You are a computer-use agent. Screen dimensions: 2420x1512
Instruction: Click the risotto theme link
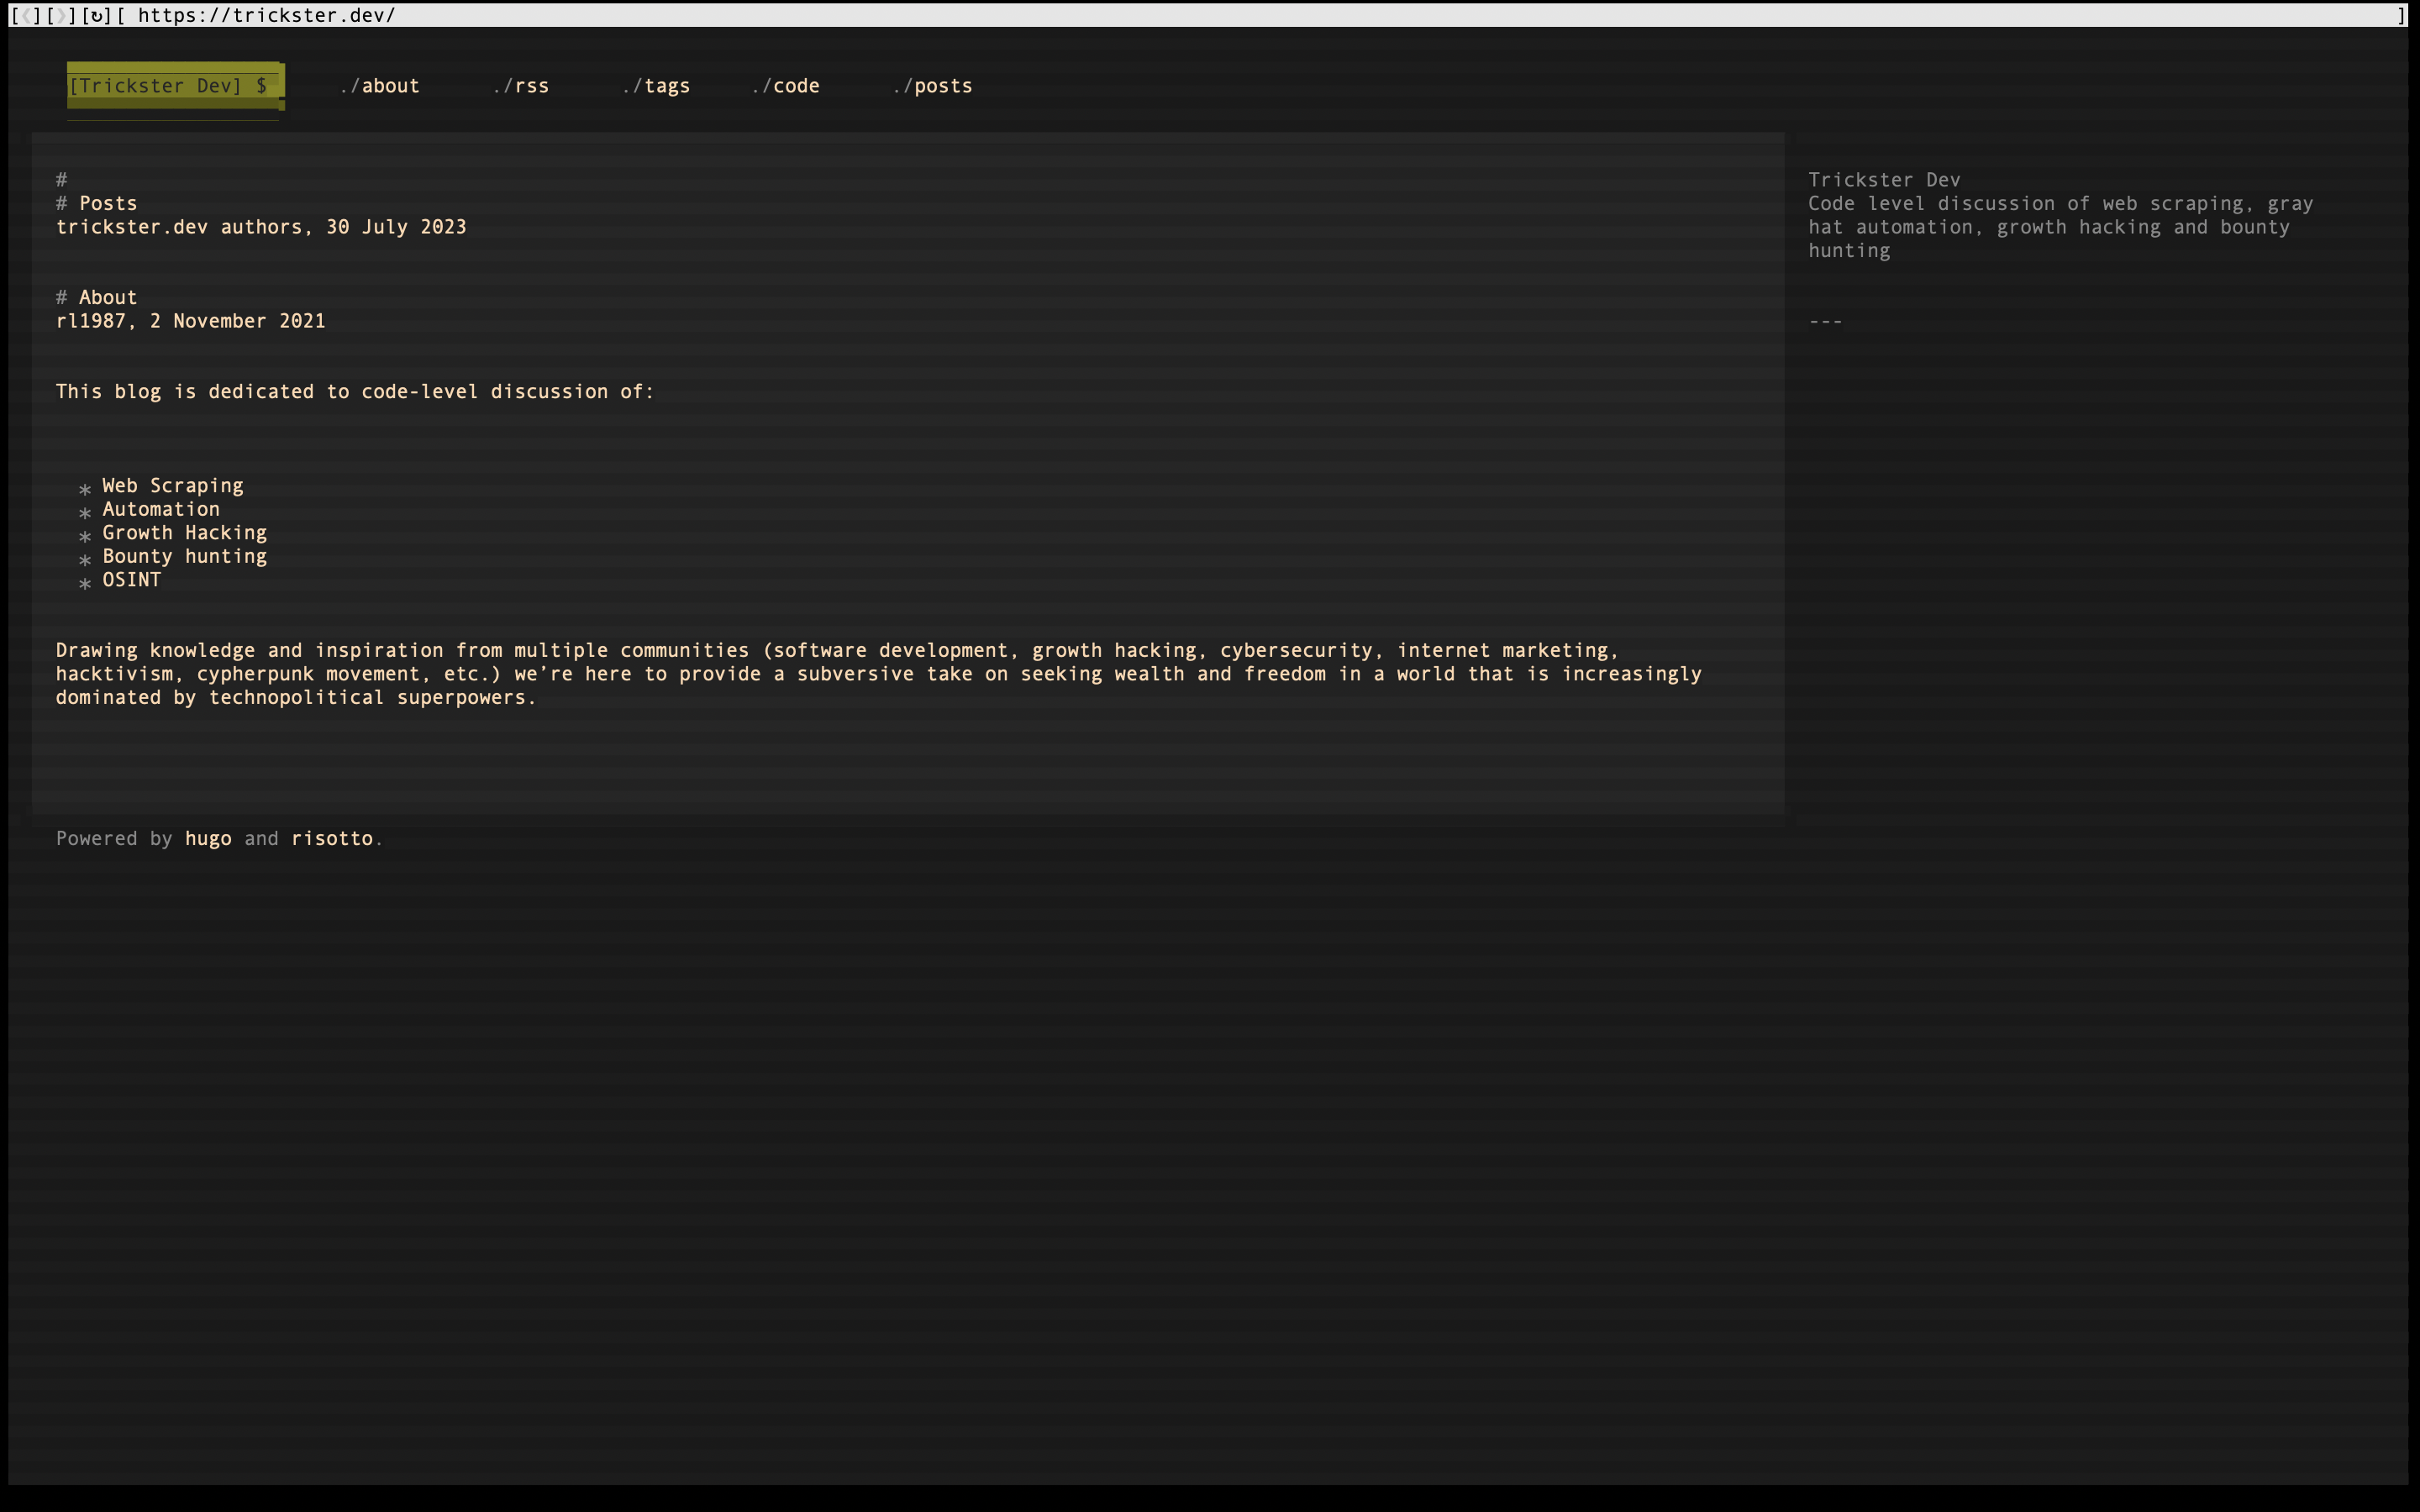[x=332, y=839]
